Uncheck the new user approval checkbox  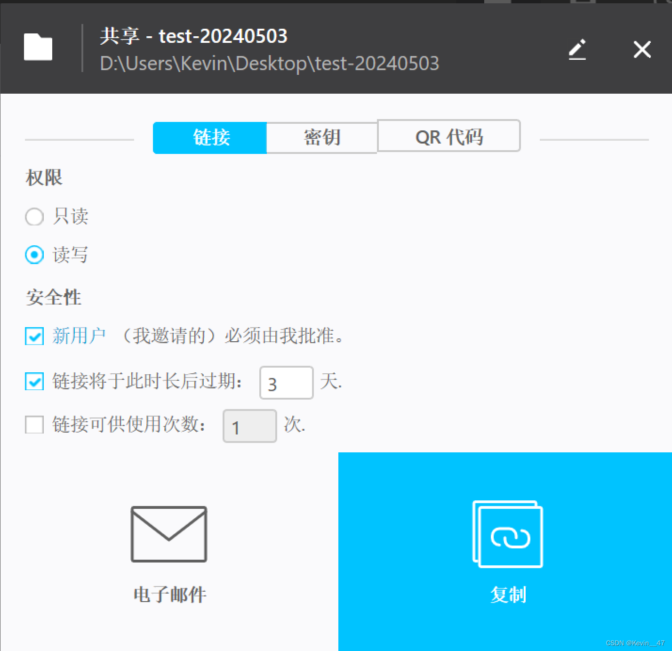[34, 337]
